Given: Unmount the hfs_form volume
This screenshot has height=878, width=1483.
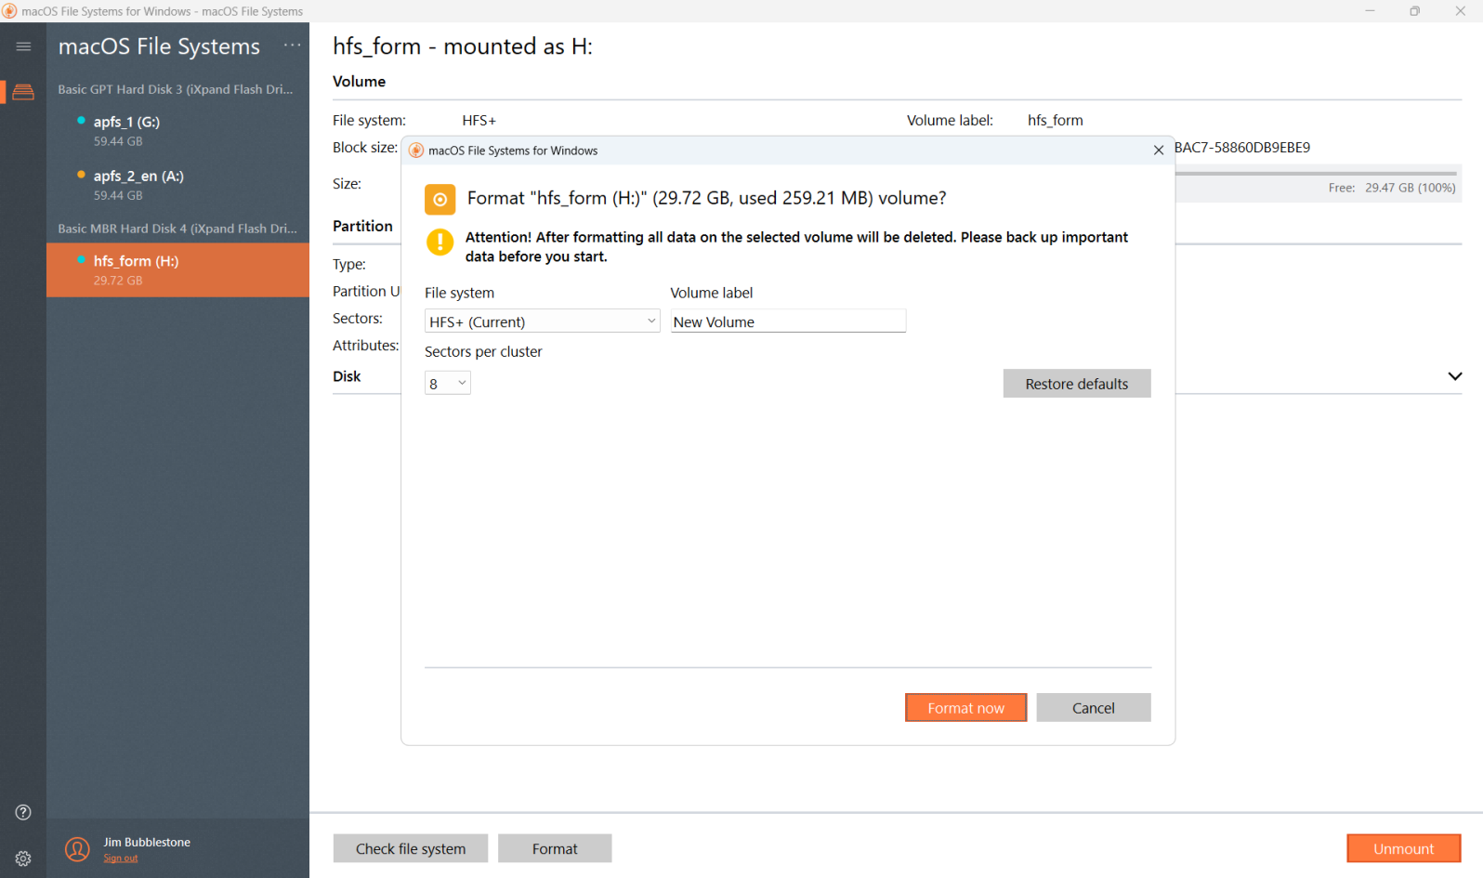Looking at the screenshot, I should click(x=1403, y=848).
